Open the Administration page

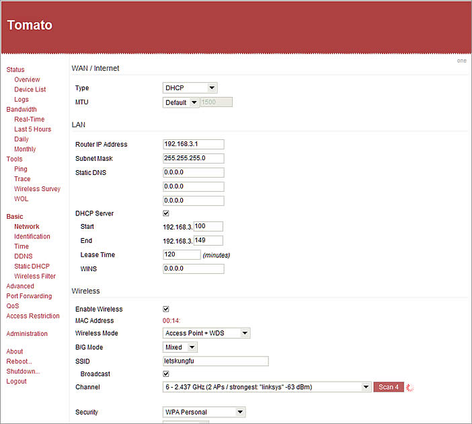[x=27, y=334]
